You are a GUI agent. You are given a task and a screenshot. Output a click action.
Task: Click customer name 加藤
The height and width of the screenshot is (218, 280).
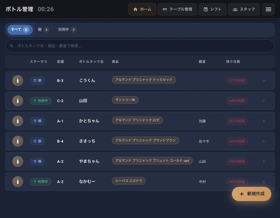click(x=202, y=121)
